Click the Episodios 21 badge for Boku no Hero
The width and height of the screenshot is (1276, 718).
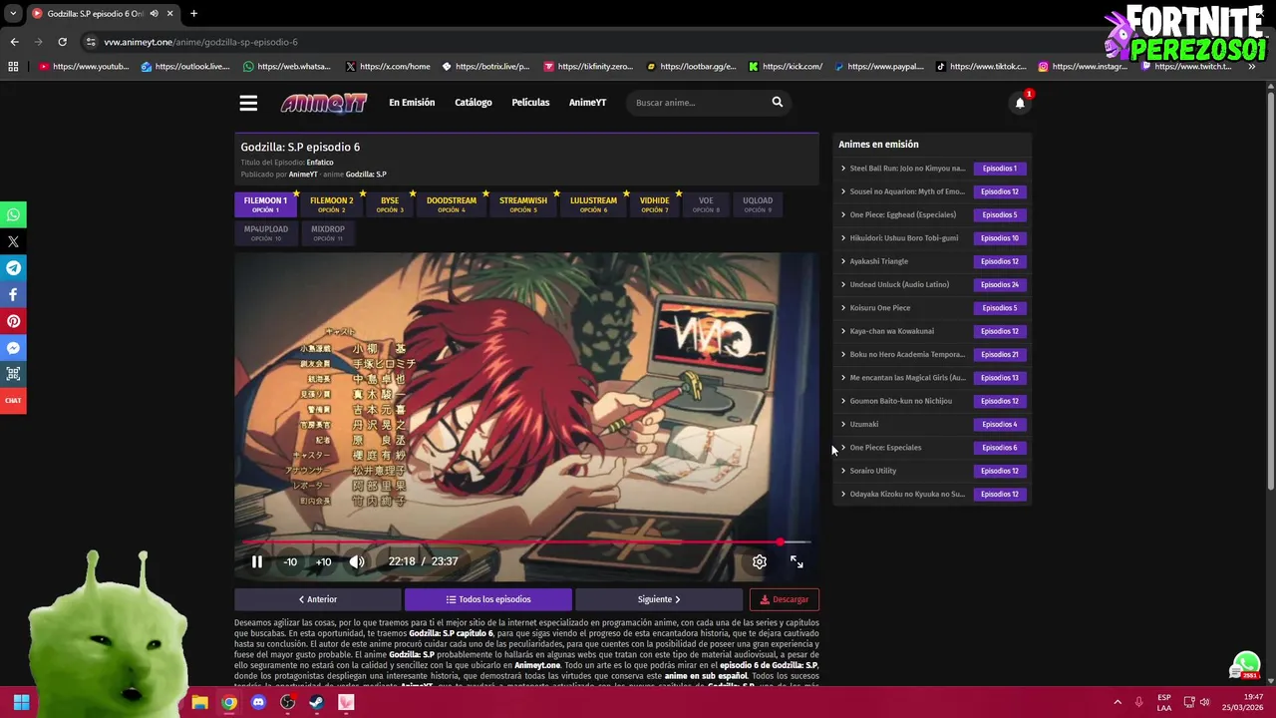[x=1000, y=354]
